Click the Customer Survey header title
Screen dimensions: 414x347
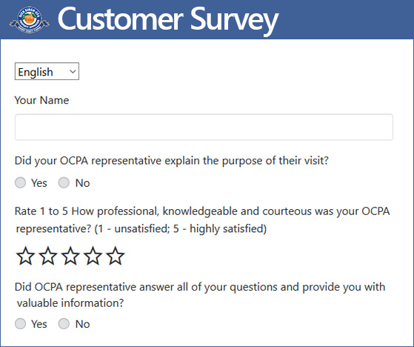[168, 20]
